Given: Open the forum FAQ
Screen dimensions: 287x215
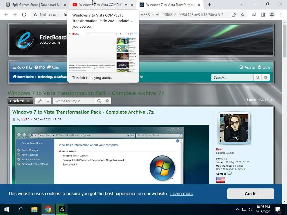Looking at the screenshot, I should (x=40, y=67).
